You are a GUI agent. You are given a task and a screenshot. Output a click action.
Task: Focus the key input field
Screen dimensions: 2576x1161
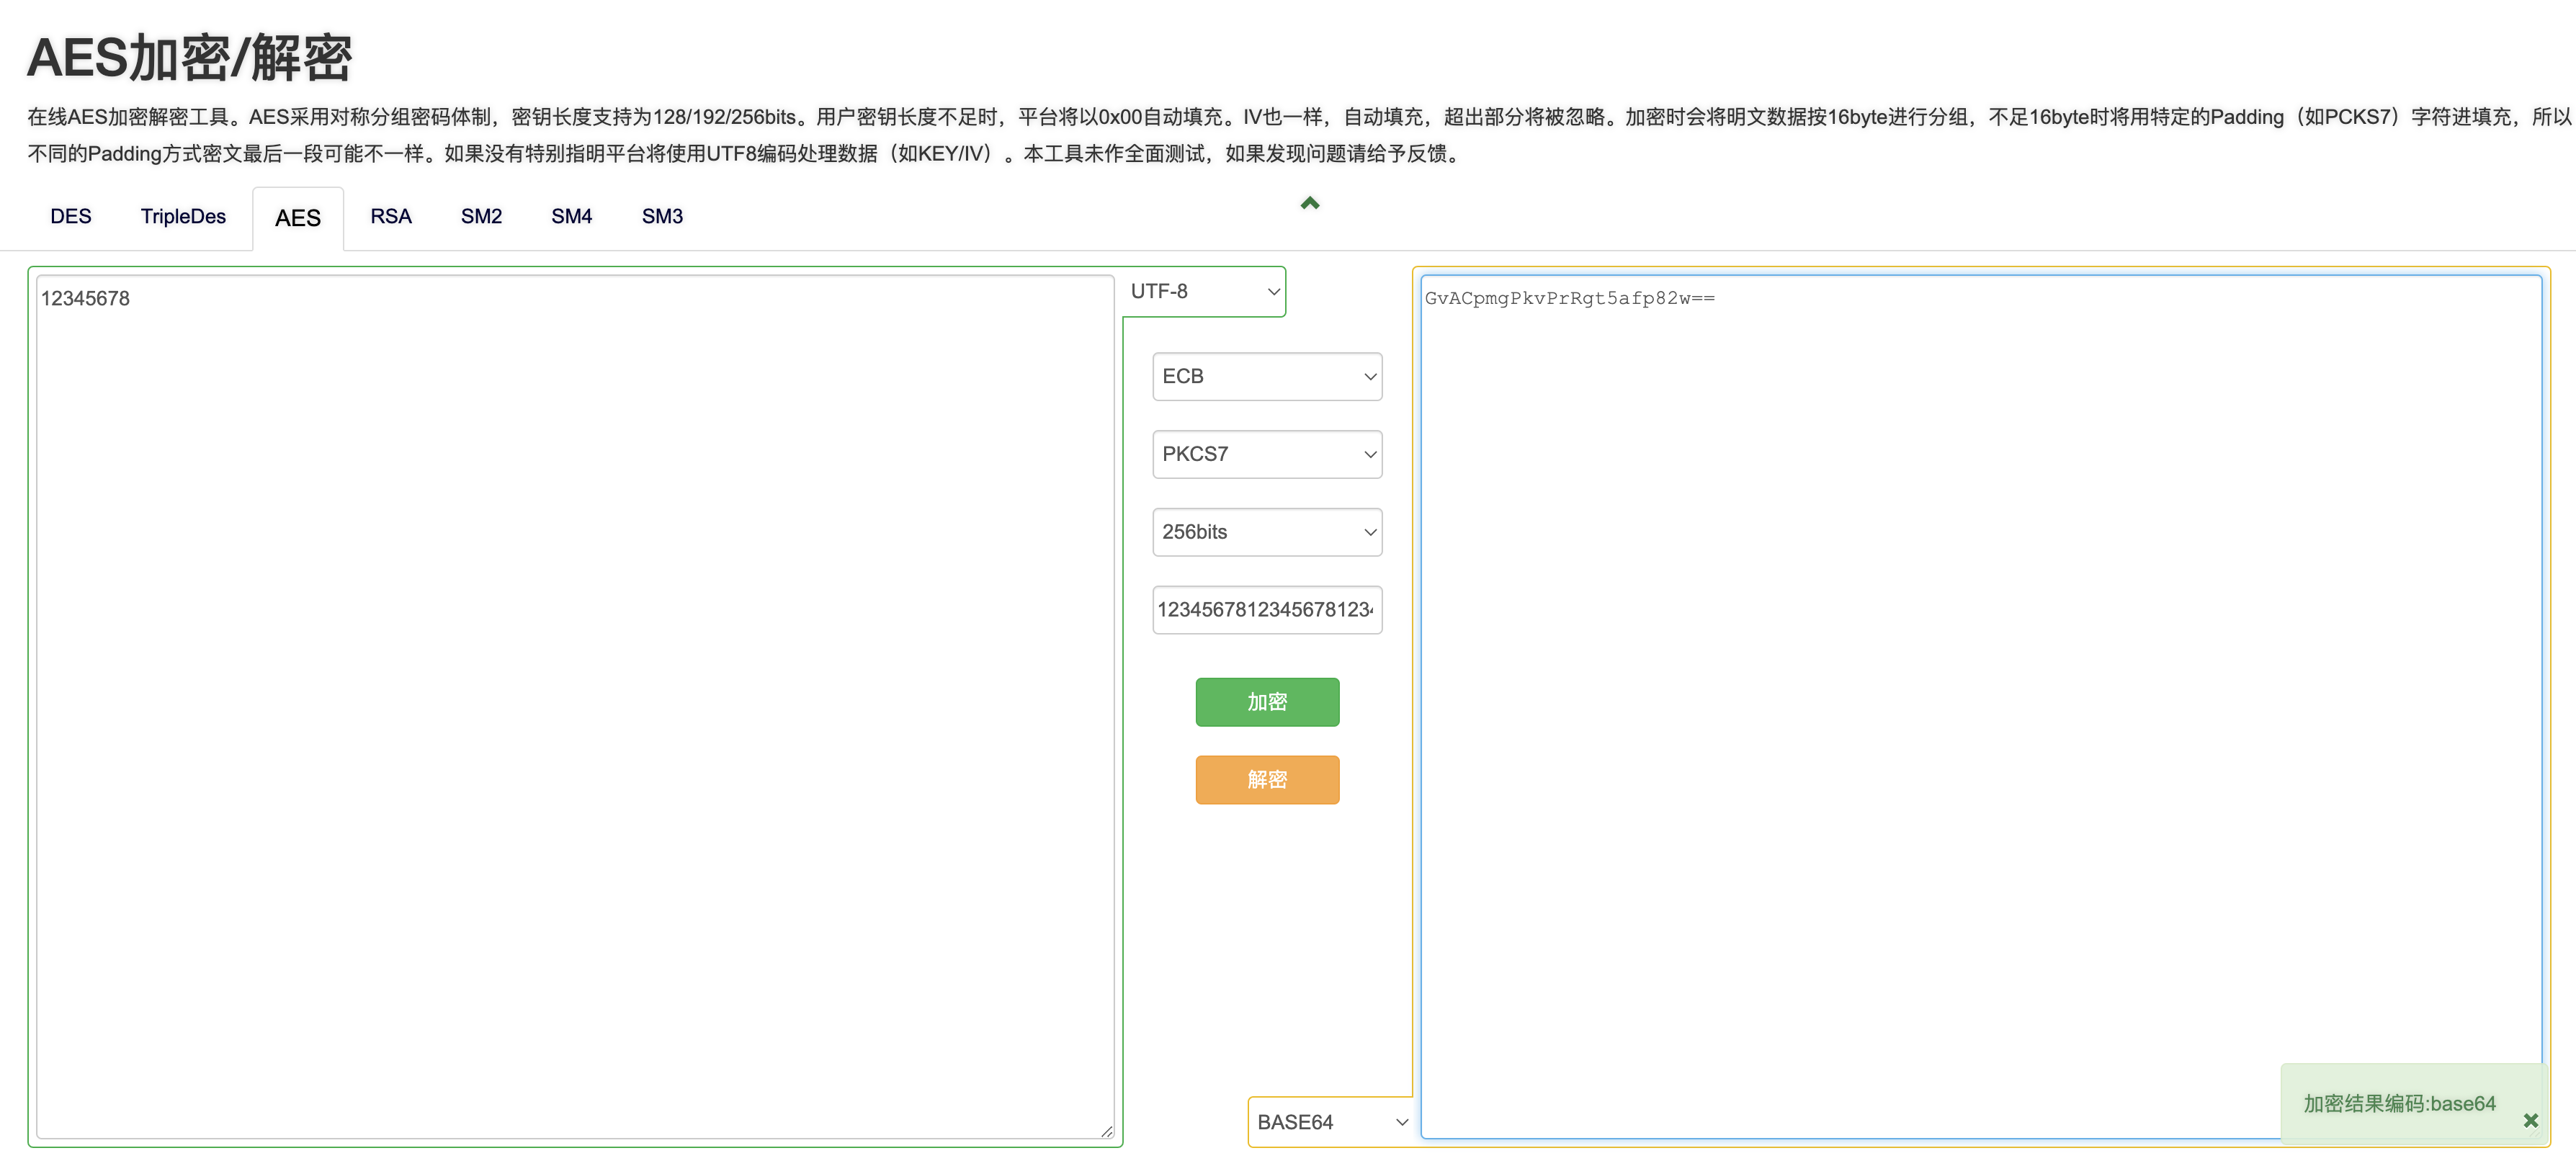point(1266,610)
